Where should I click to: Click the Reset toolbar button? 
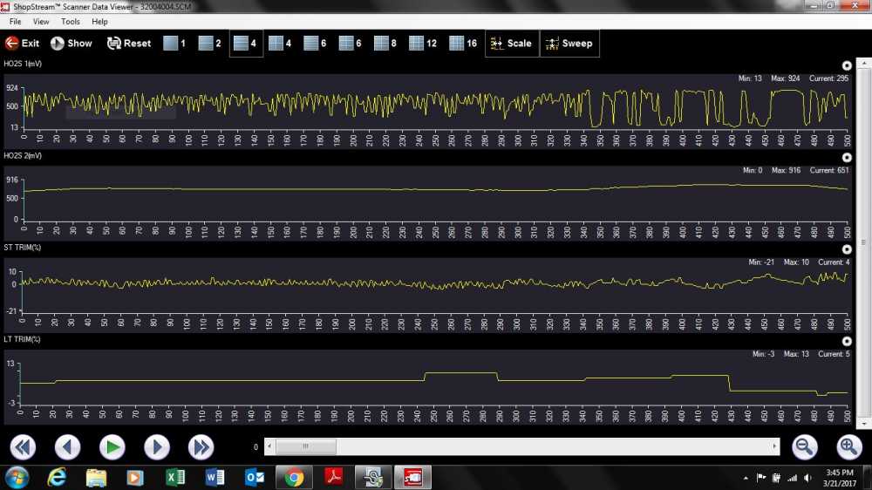(129, 44)
